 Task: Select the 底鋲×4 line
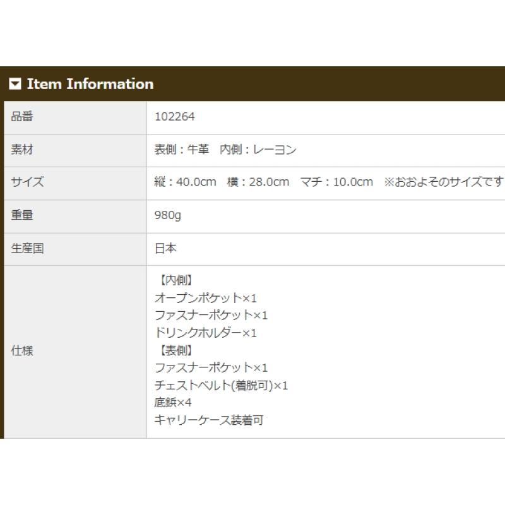point(173,403)
